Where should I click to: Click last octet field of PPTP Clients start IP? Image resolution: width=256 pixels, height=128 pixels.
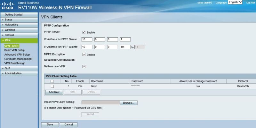pos(125,47)
